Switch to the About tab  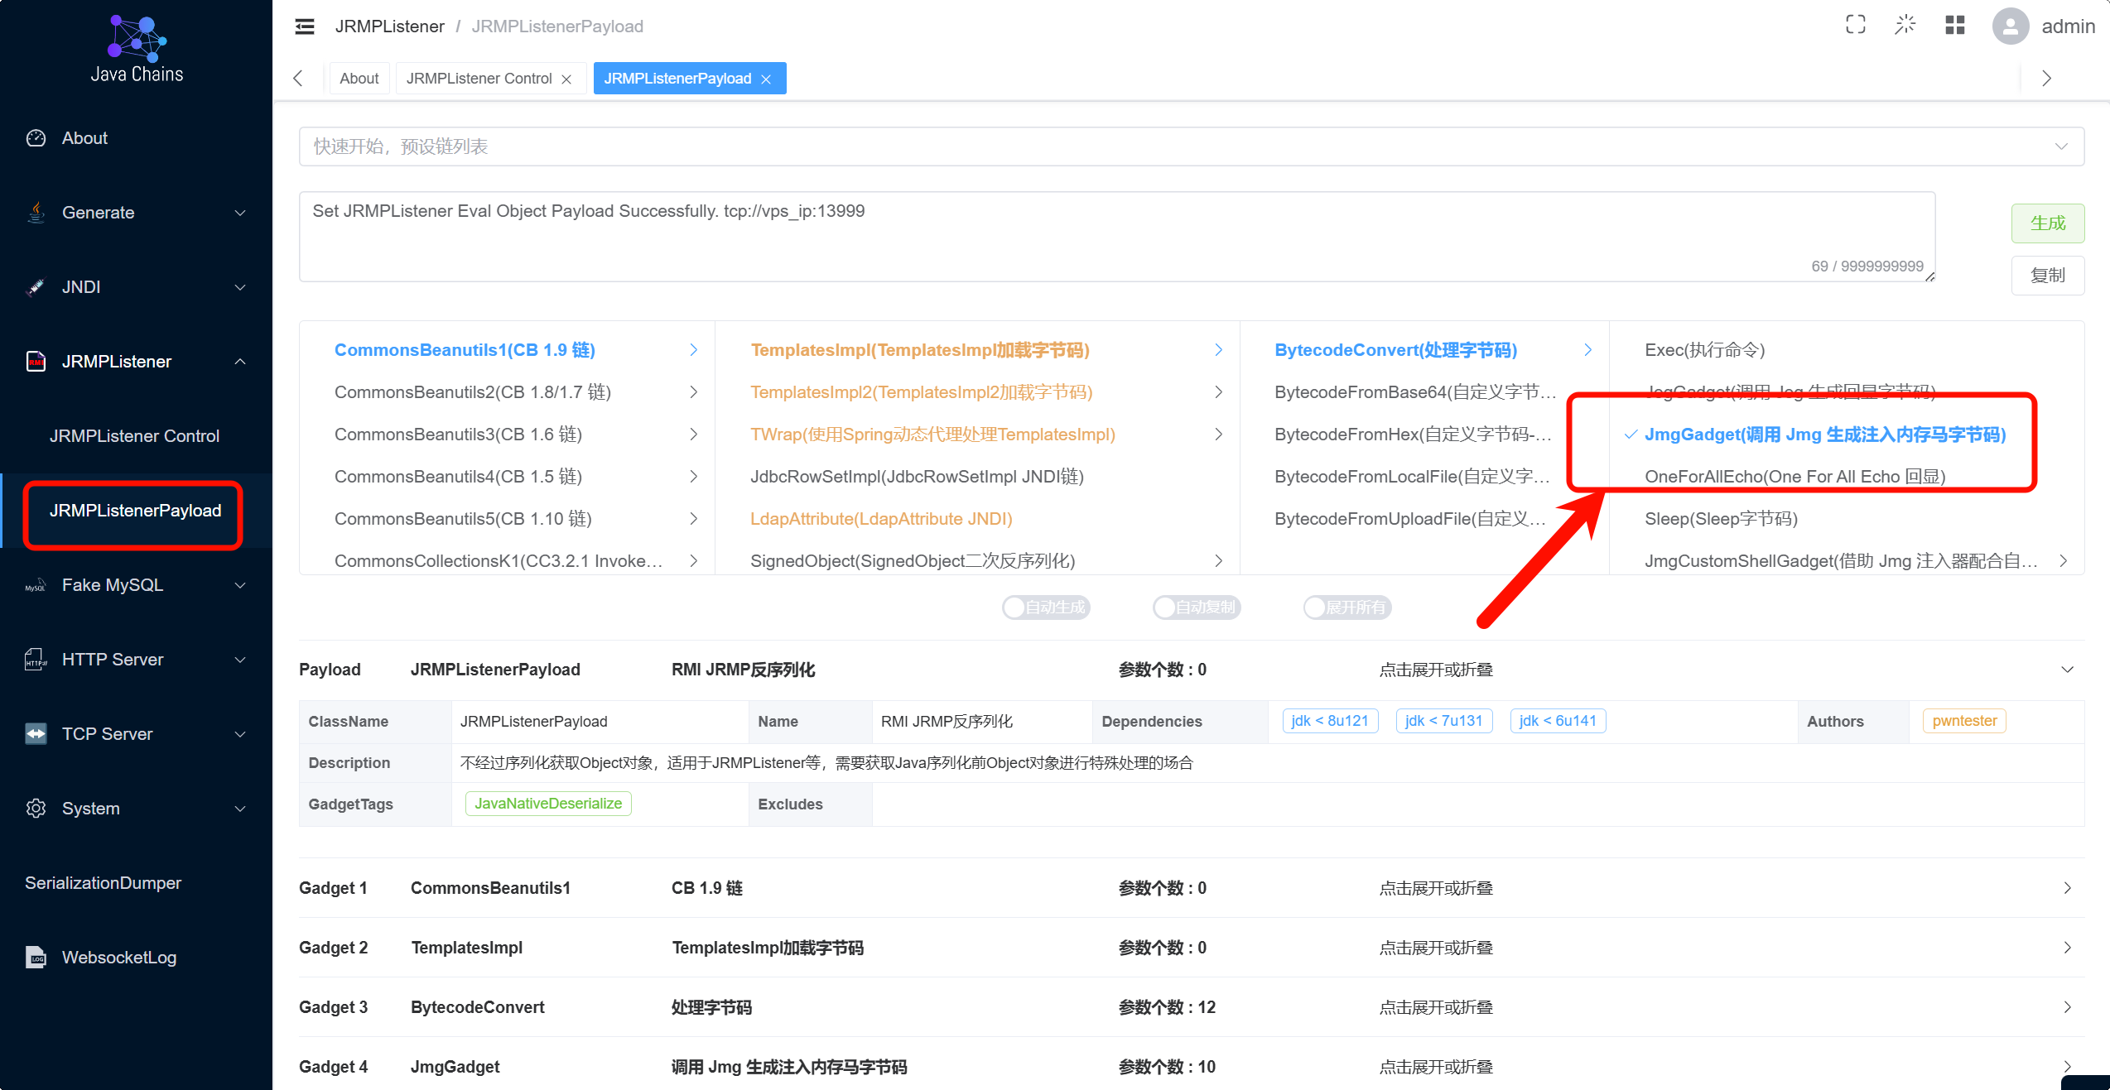[359, 79]
